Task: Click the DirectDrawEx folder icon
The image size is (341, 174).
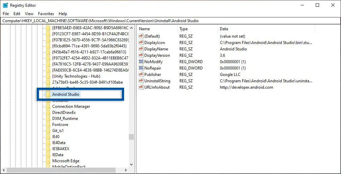Action: pyautogui.click(x=48, y=113)
